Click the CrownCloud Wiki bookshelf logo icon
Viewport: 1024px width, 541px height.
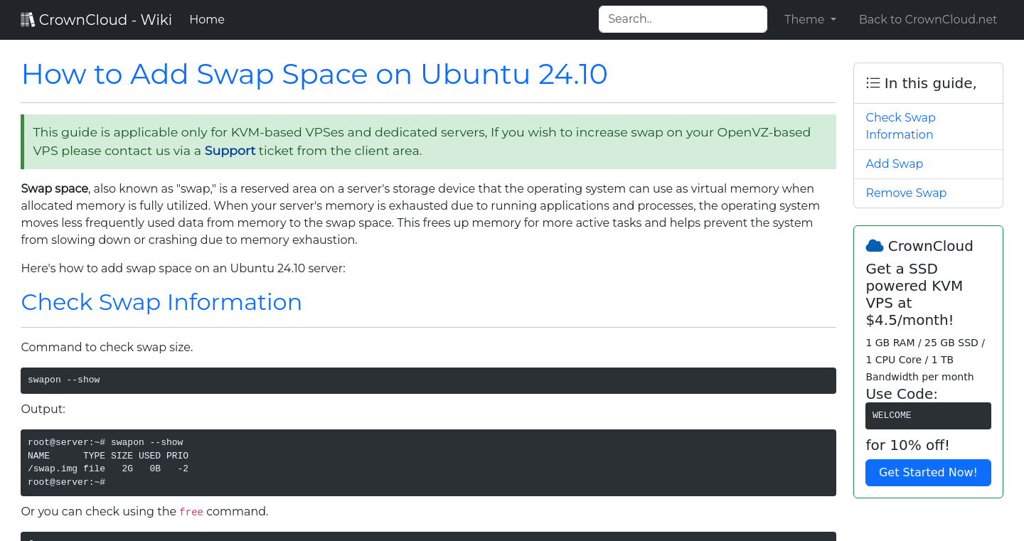[28, 18]
